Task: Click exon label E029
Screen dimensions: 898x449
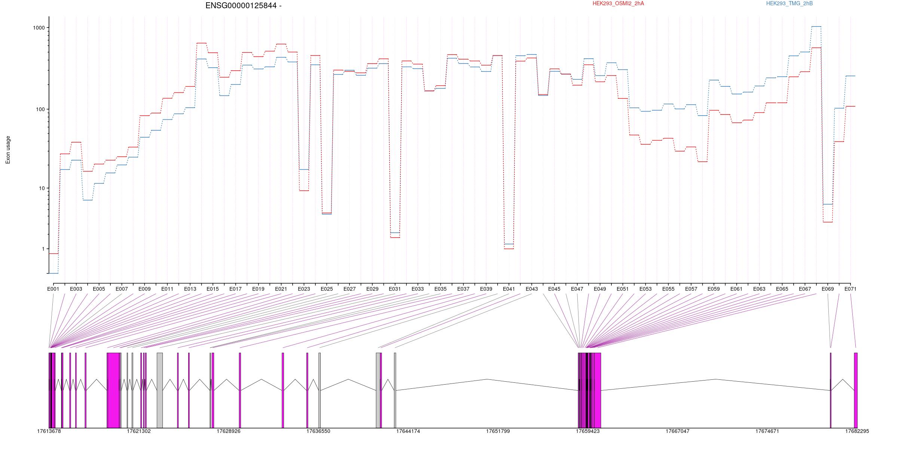Action: 372,289
